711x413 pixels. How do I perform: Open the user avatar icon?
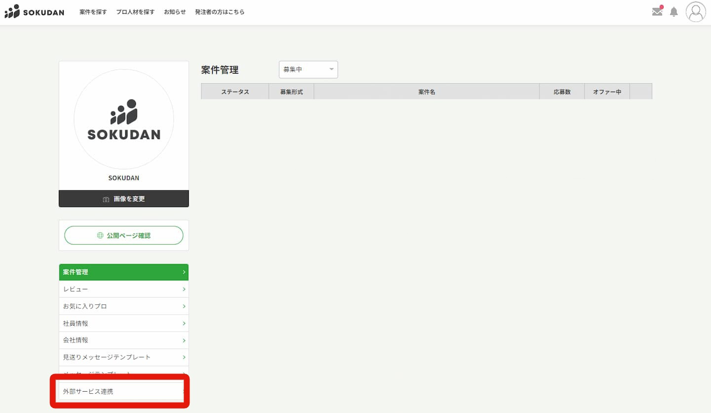point(696,12)
